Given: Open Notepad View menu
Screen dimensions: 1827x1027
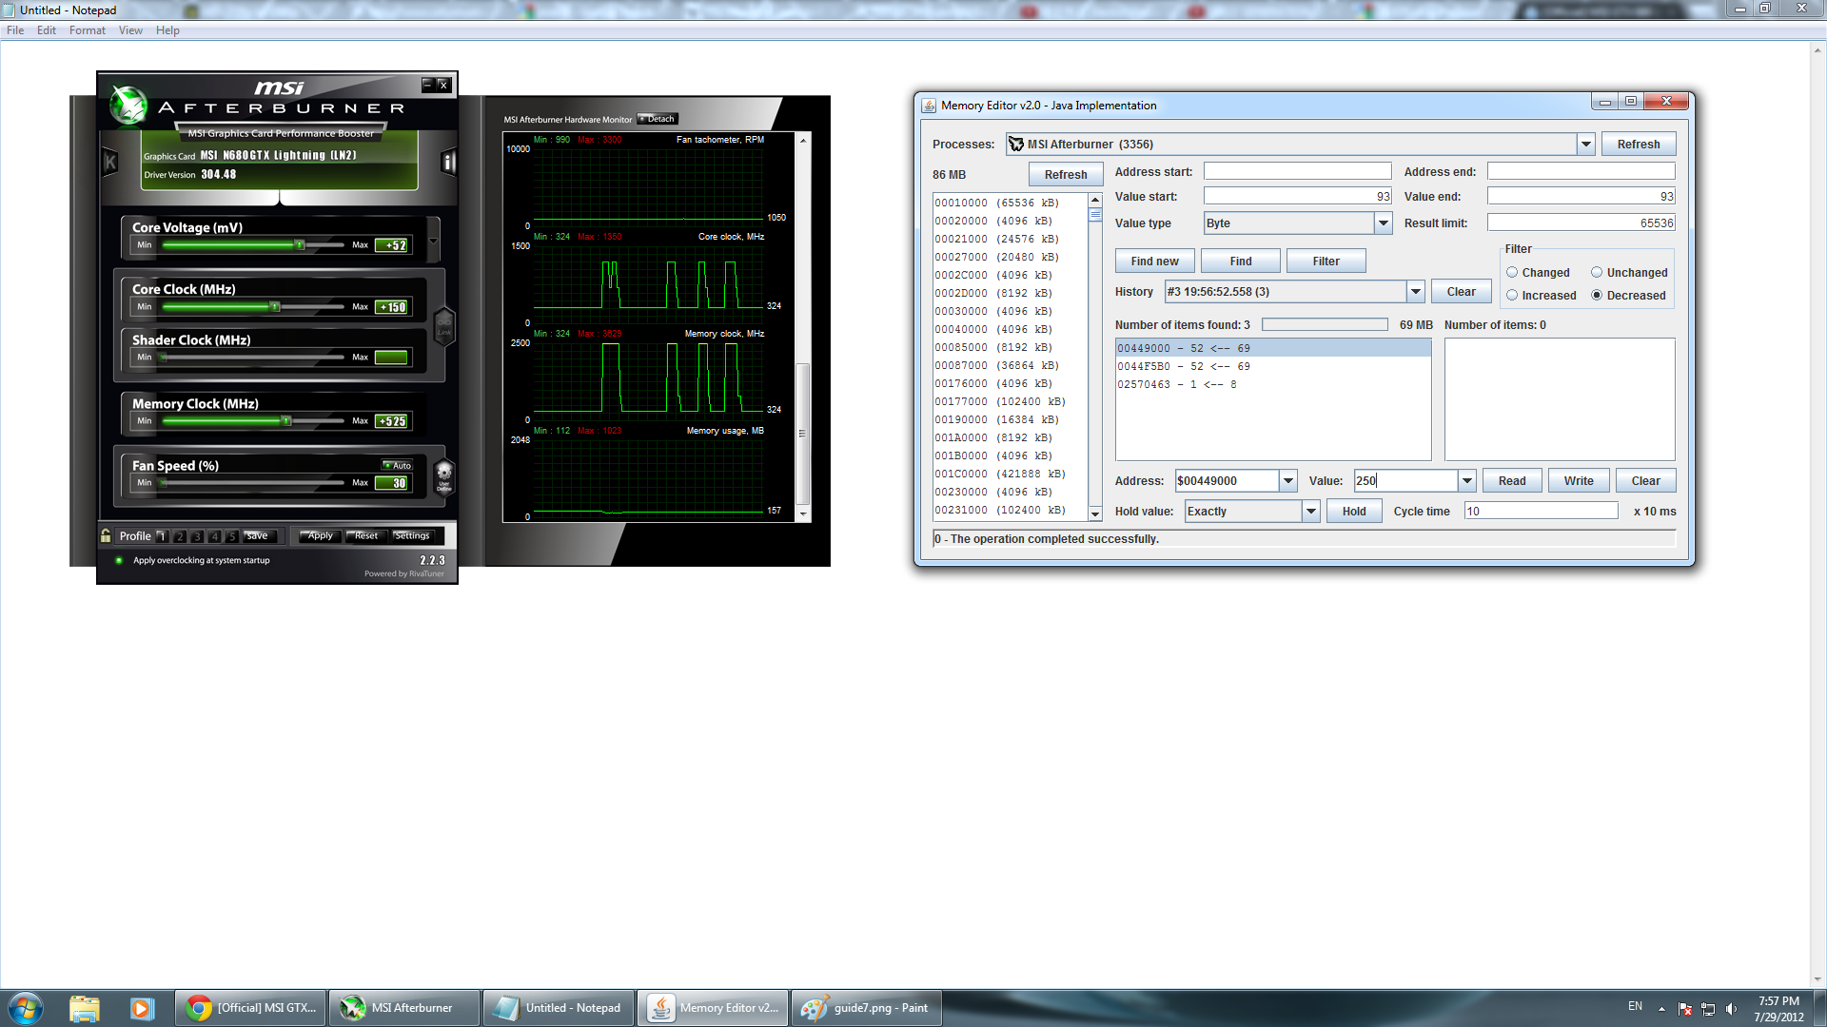Looking at the screenshot, I should coord(130,30).
